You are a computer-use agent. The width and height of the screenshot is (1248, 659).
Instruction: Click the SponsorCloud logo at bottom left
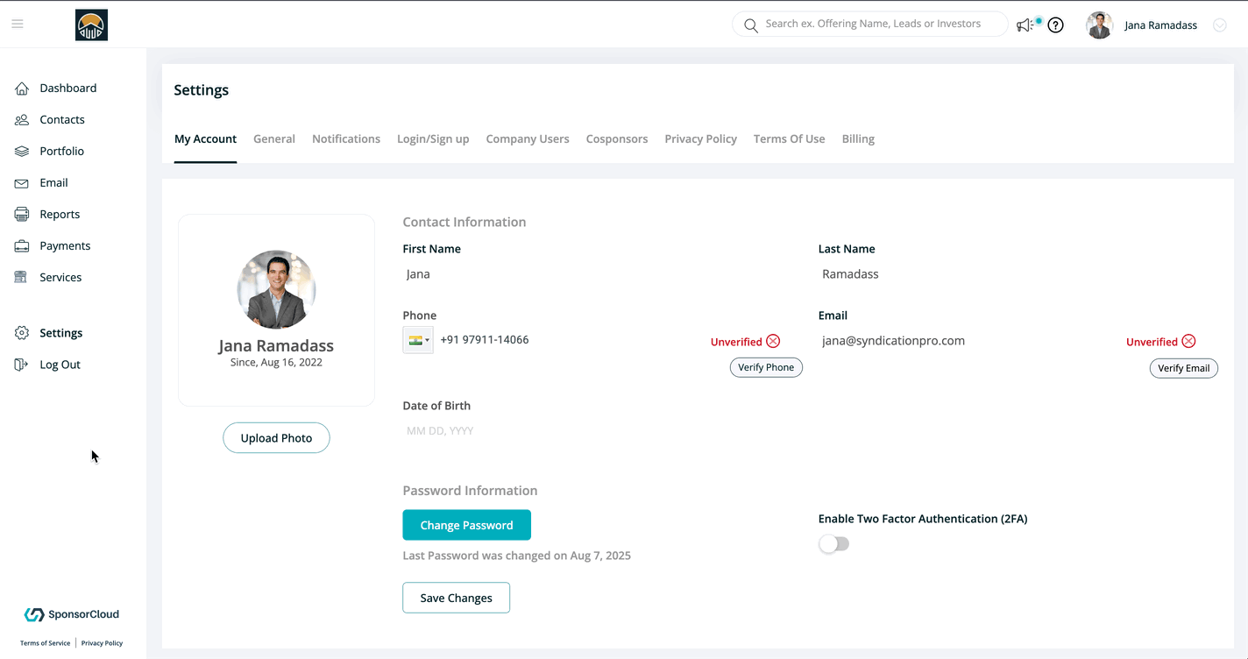coord(71,613)
